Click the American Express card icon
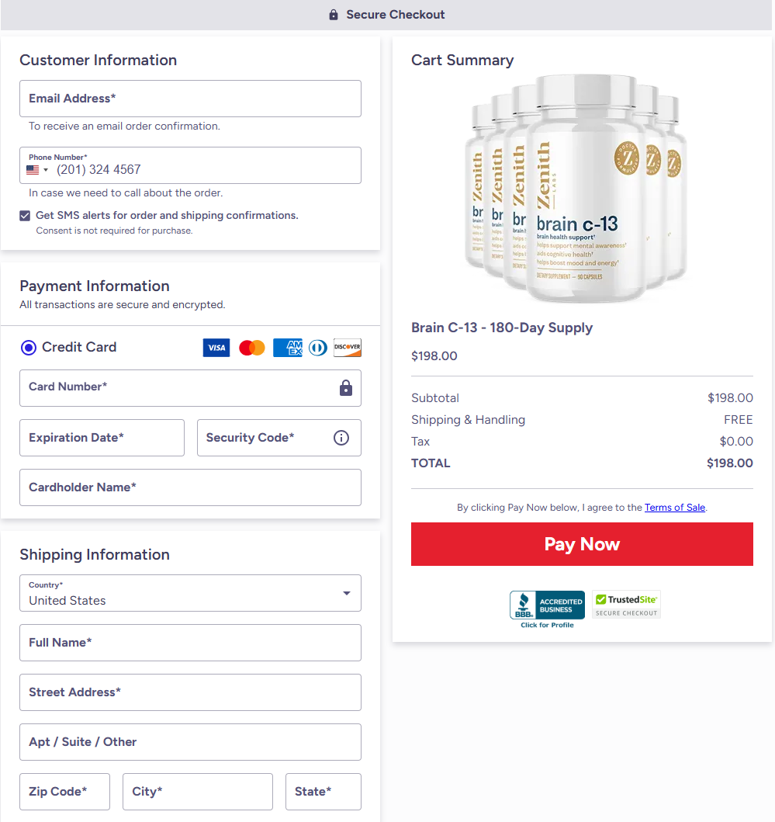 click(x=287, y=348)
